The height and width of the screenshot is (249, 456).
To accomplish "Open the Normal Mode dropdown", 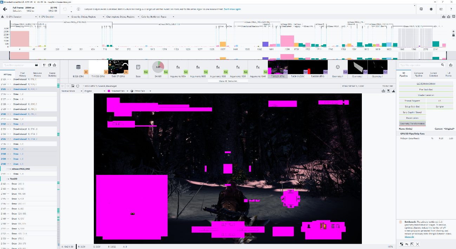I will (72, 91).
